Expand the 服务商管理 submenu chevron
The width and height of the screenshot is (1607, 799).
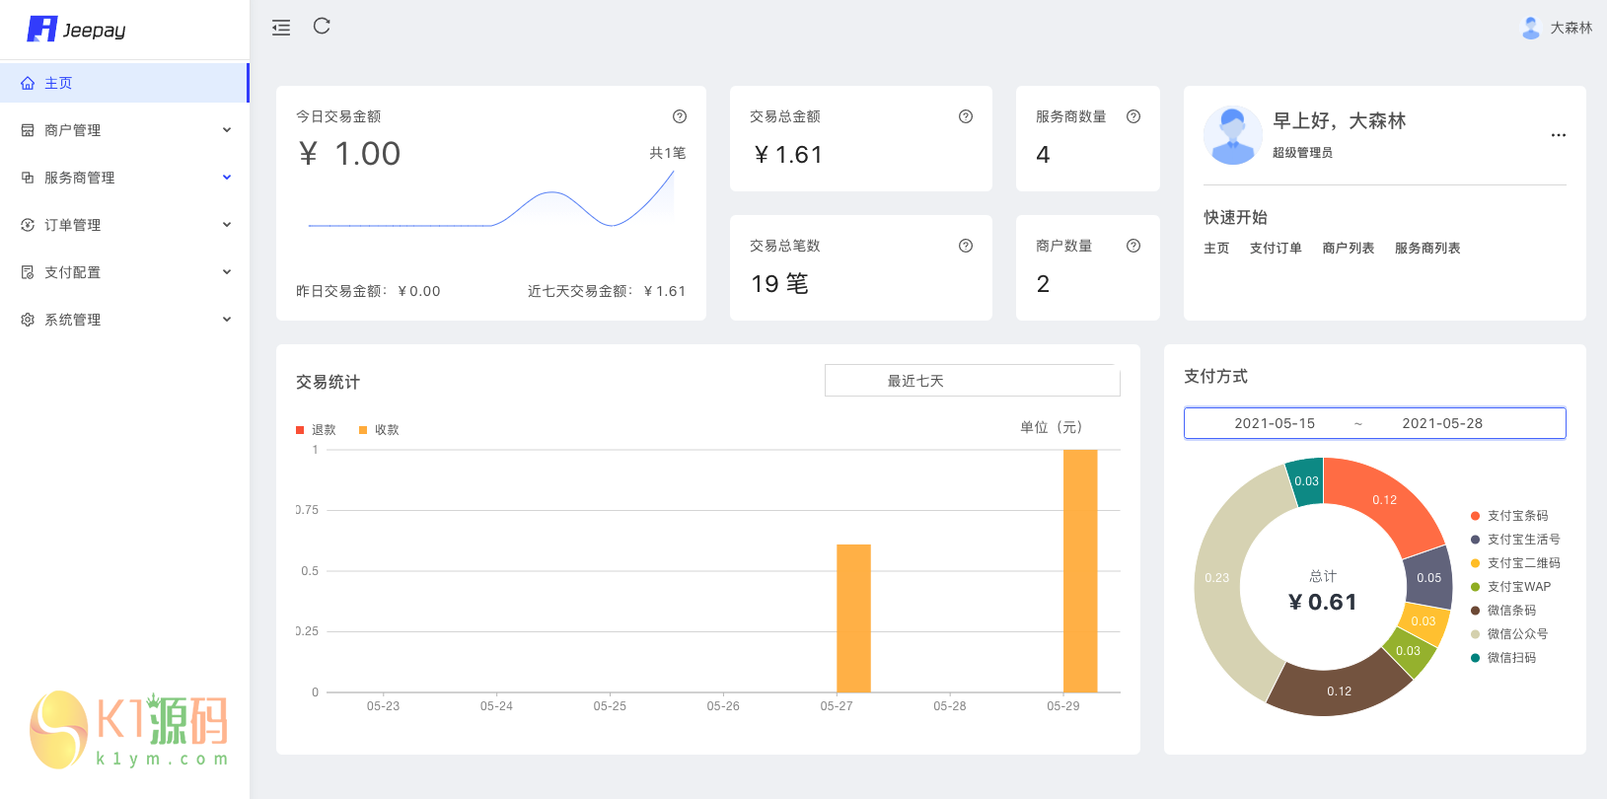[x=227, y=178]
